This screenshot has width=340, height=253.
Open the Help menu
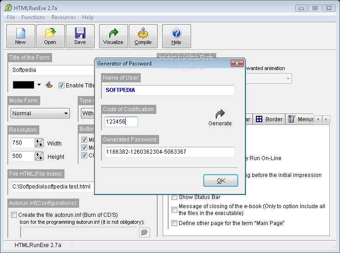click(88, 17)
